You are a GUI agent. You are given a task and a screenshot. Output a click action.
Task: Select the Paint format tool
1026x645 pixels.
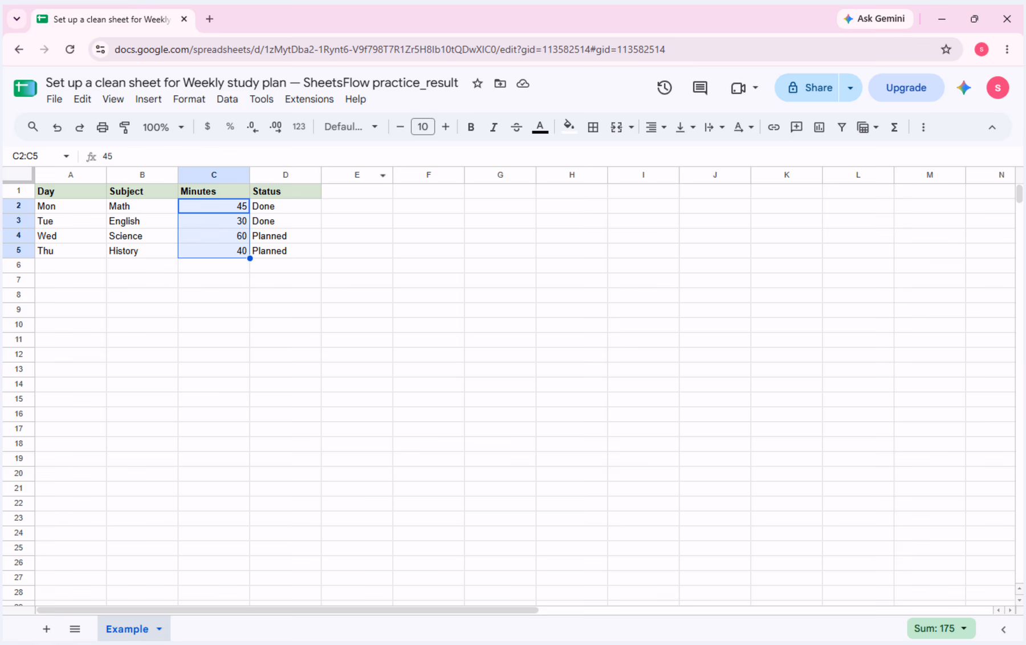[x=125, y=127]
